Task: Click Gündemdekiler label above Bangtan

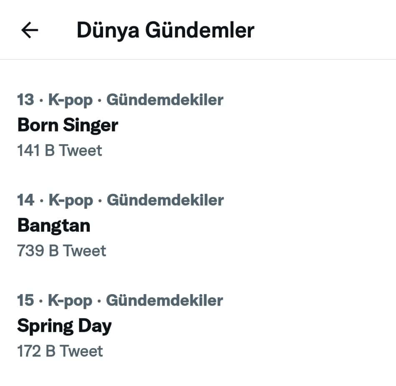Action: pyautogui.click(x=165, y=200)
